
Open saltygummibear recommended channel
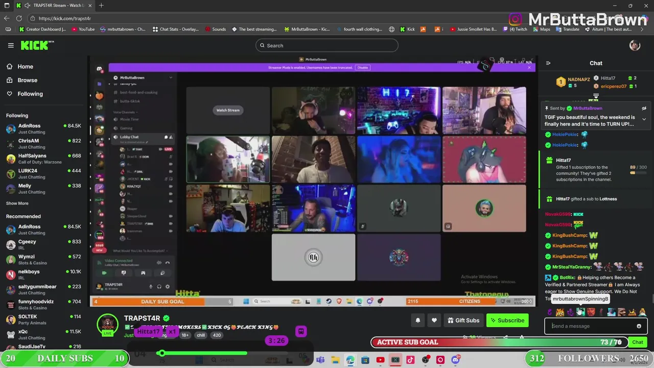[43, 289]
